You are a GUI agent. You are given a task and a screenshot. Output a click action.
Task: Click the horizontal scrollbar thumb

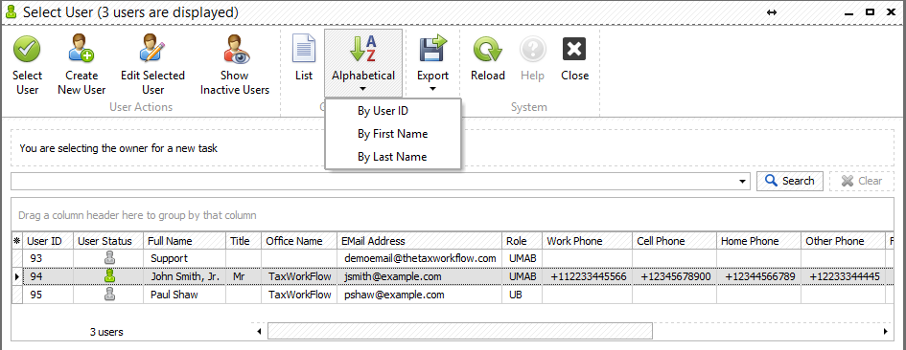[460, 331]
